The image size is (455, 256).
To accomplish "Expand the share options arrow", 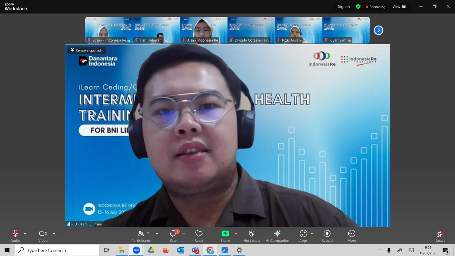I will pyautogui.click(x=236, y=234).
